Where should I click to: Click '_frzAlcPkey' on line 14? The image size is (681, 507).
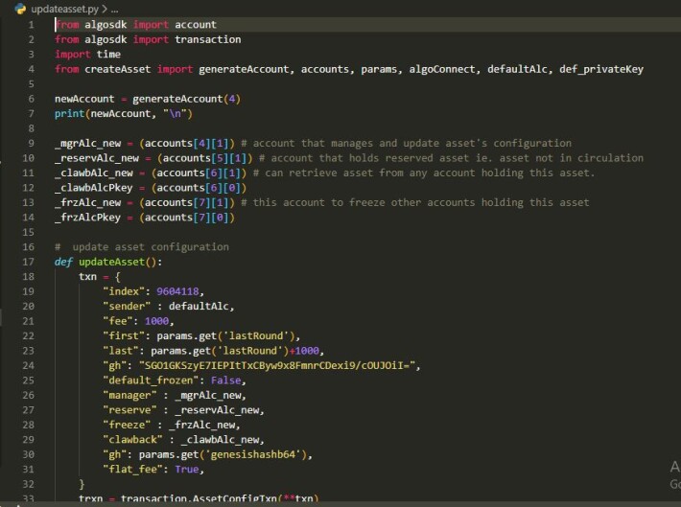pos(87,217)
